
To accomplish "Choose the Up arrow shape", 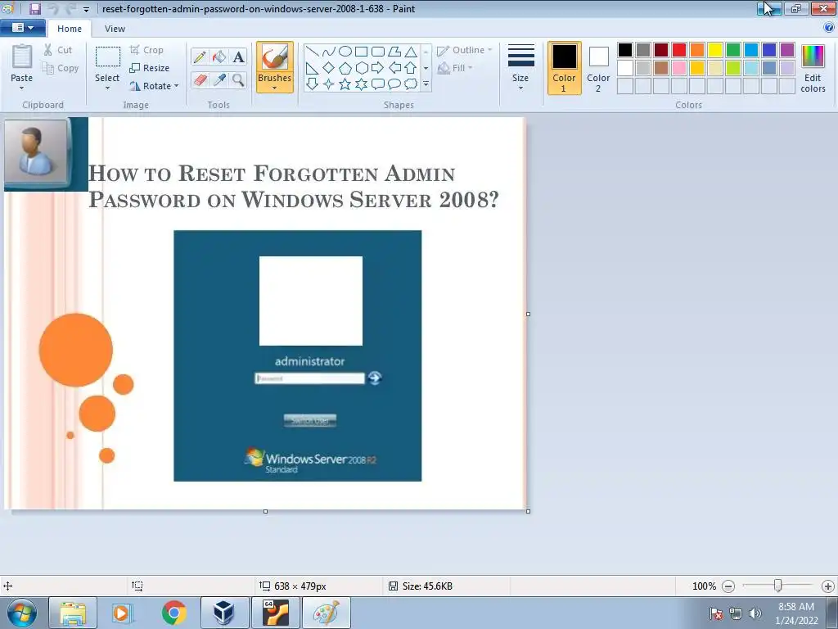I will (411, 68).
